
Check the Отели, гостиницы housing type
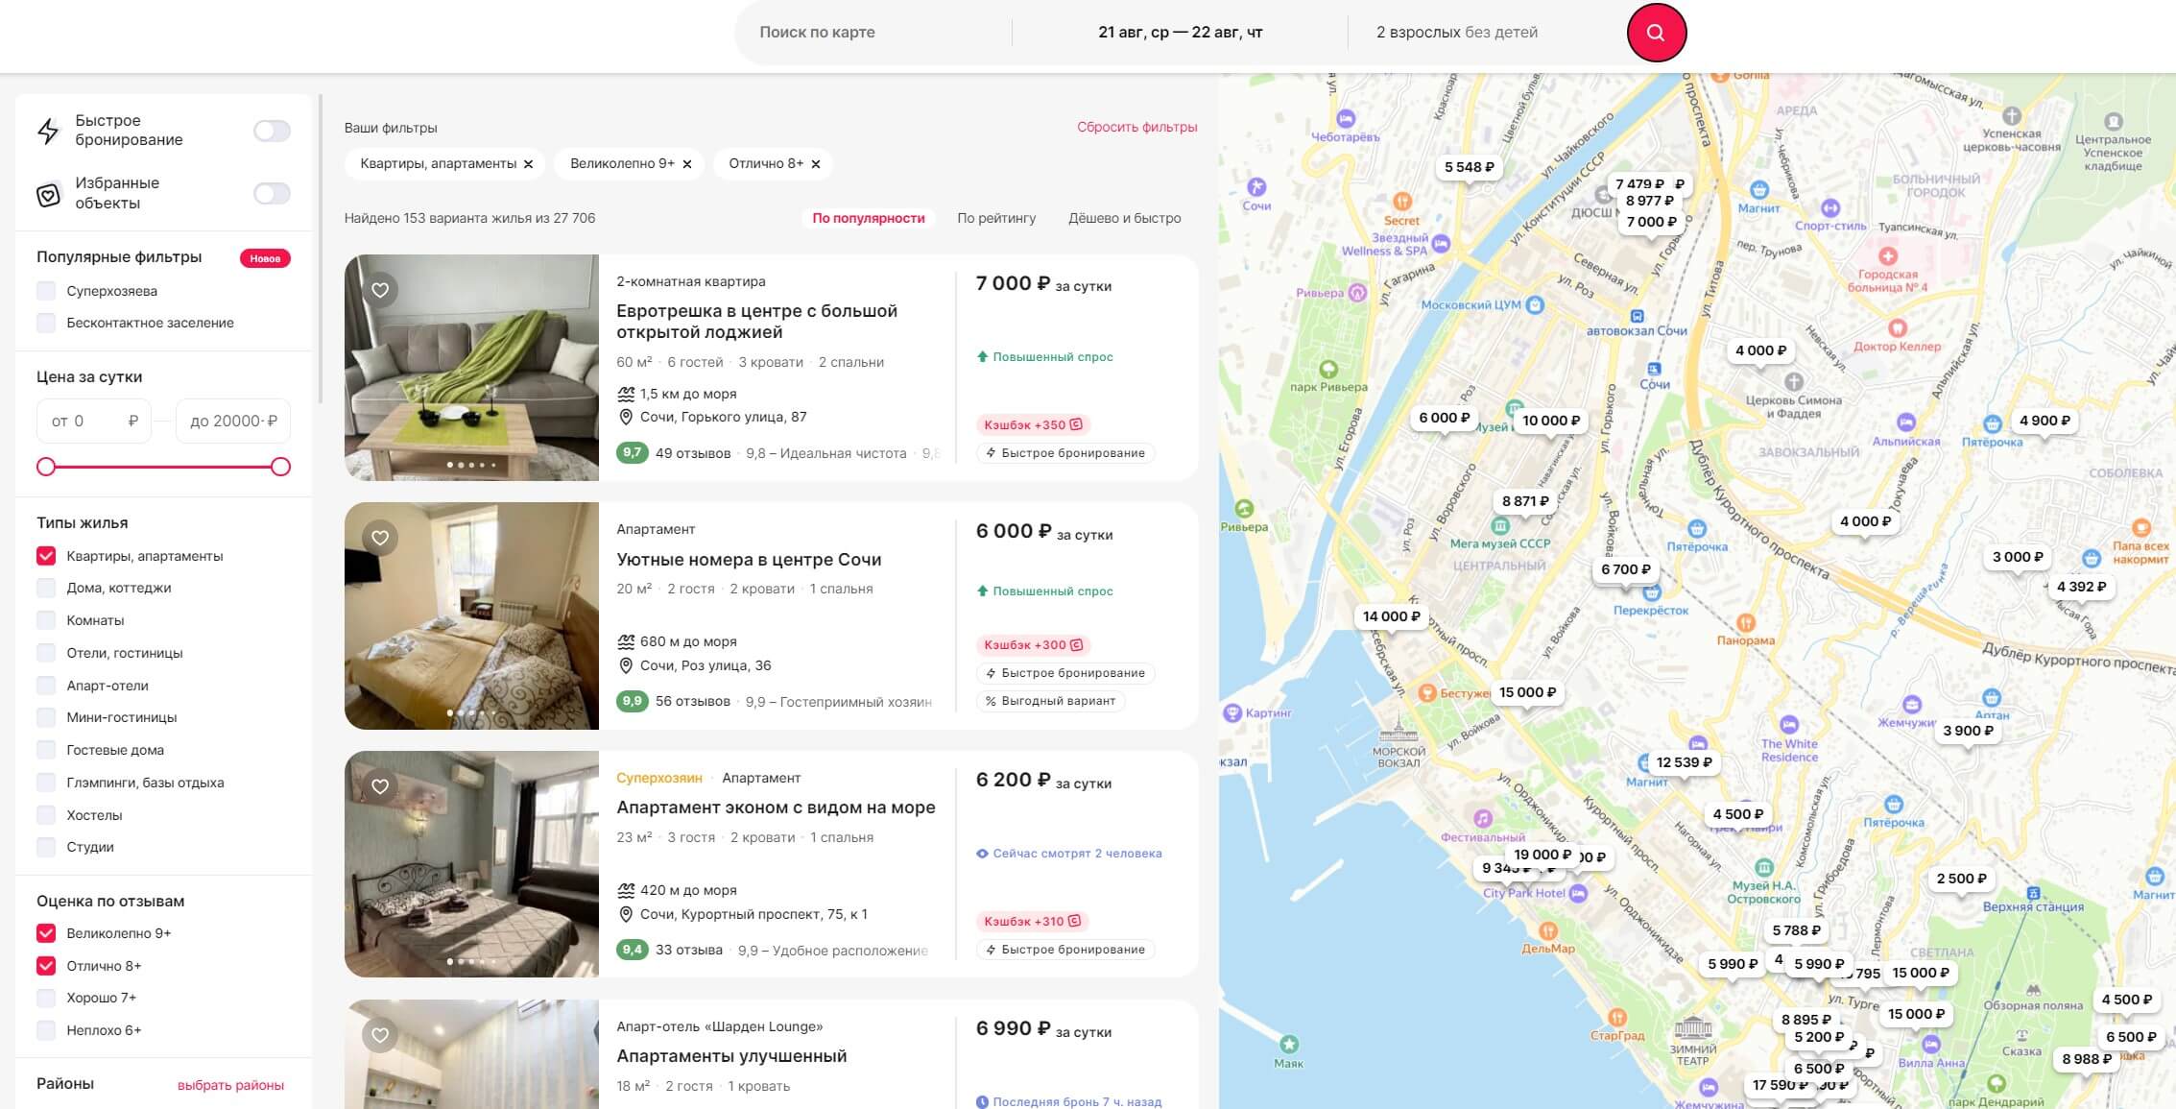tap(46, 653)
